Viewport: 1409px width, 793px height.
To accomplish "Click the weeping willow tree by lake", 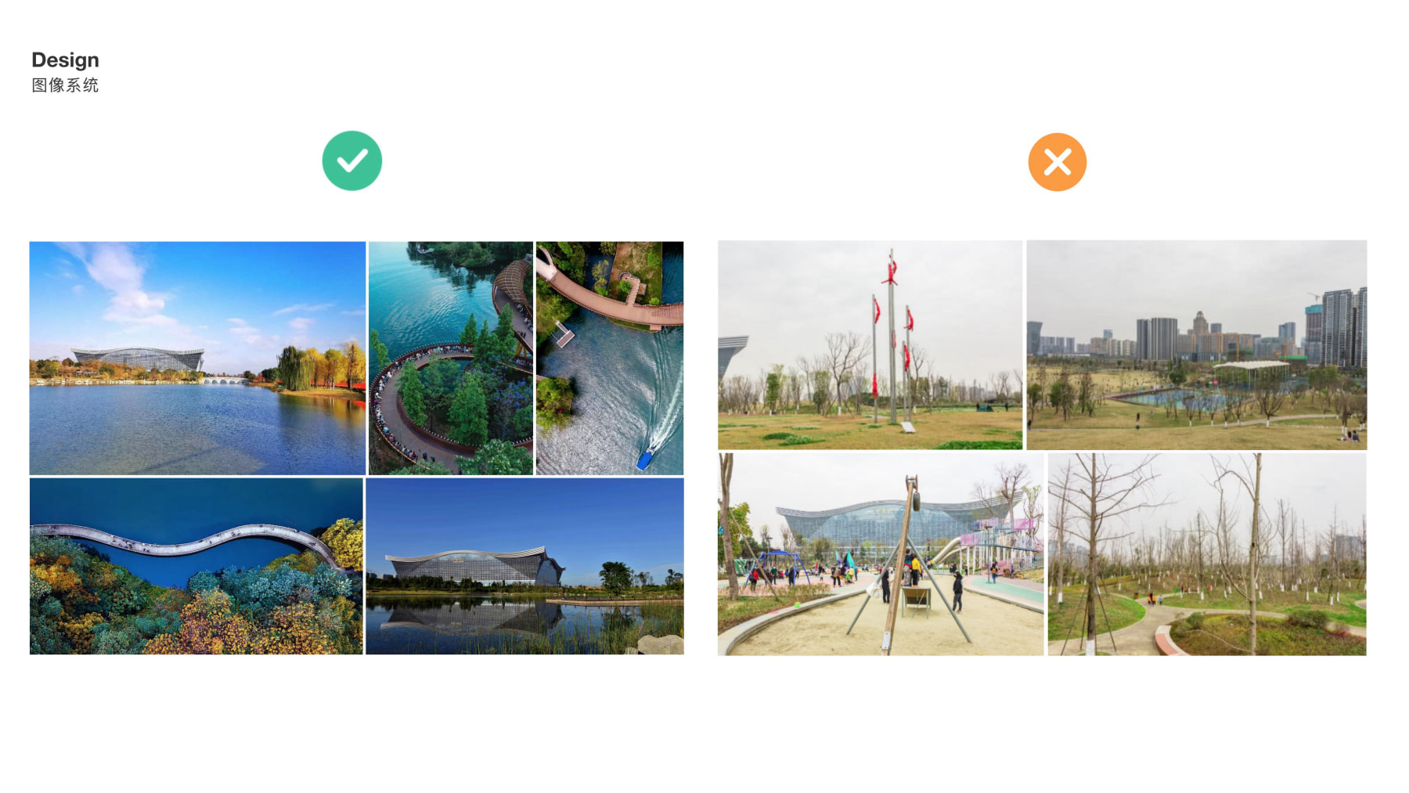I will click(x=297, y=368).
